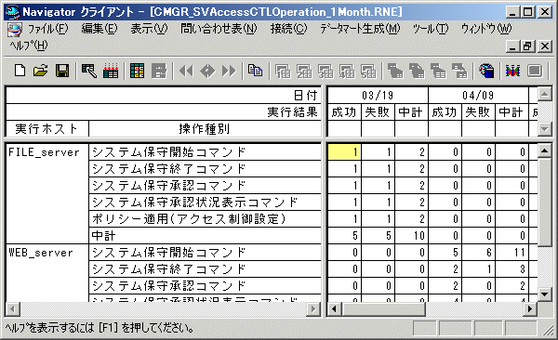This screenshot has height=340, width=558.
Task: Save with the floppy disk icon
Action: click(62, 71)
